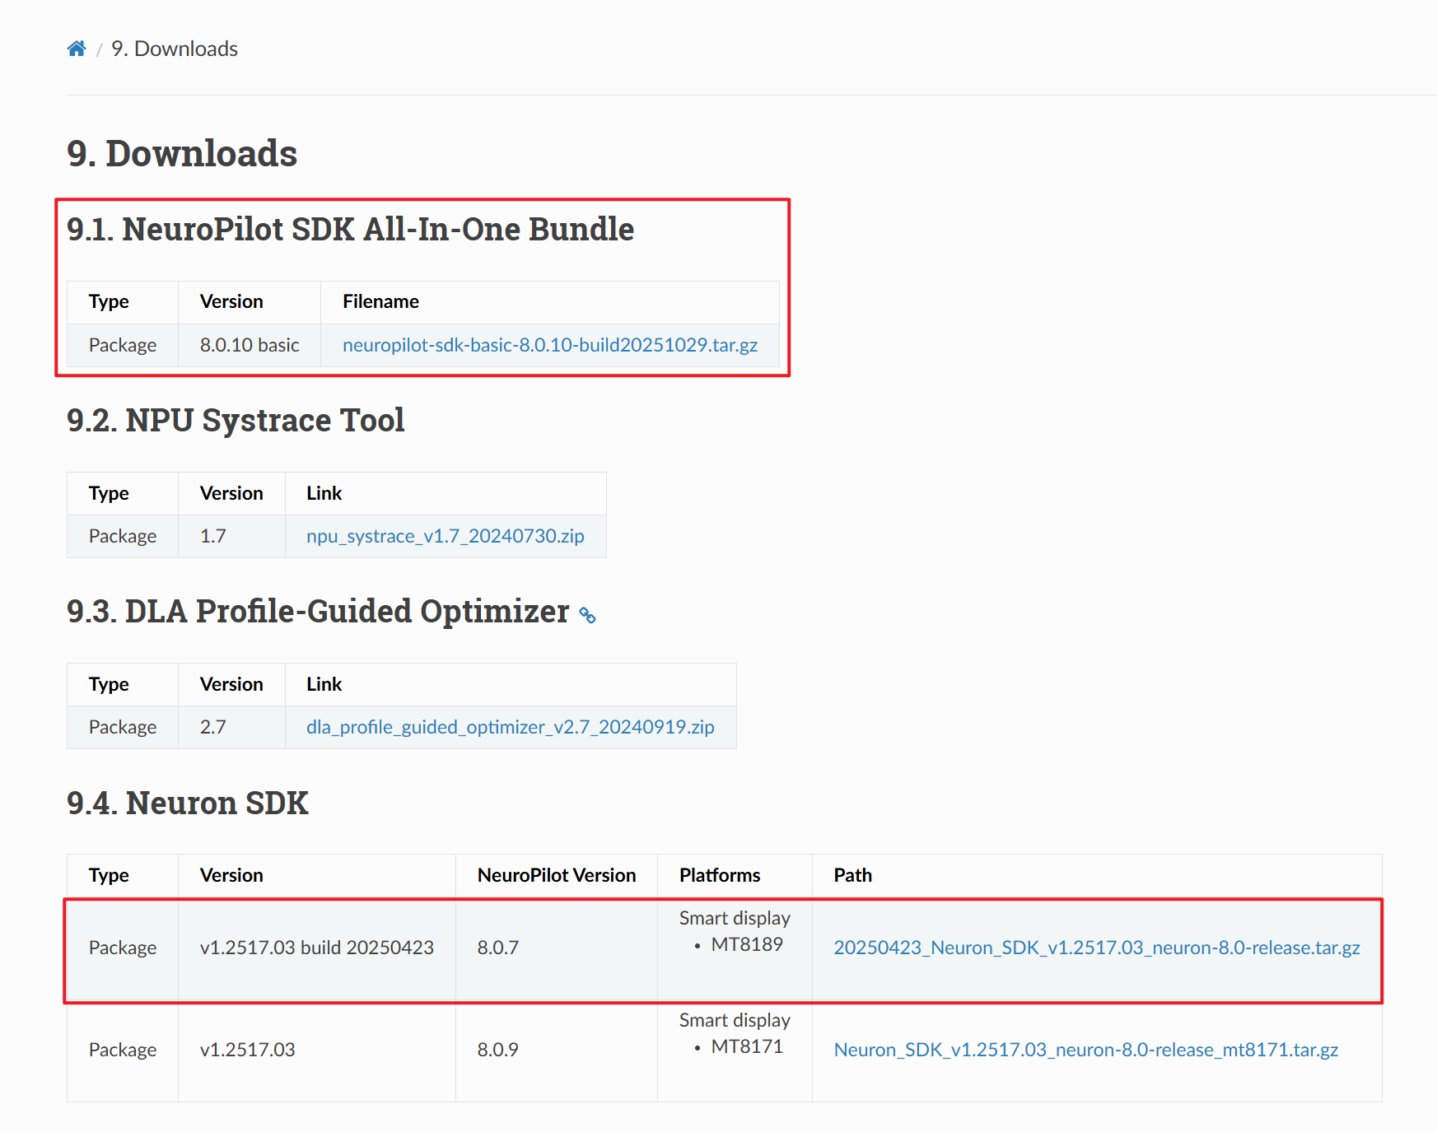Open the 20250423_Neuron_SDK release tar.gz link
Image resolution: width=1437 pixels, height=1132 pixels.
tap(1096, 948)
